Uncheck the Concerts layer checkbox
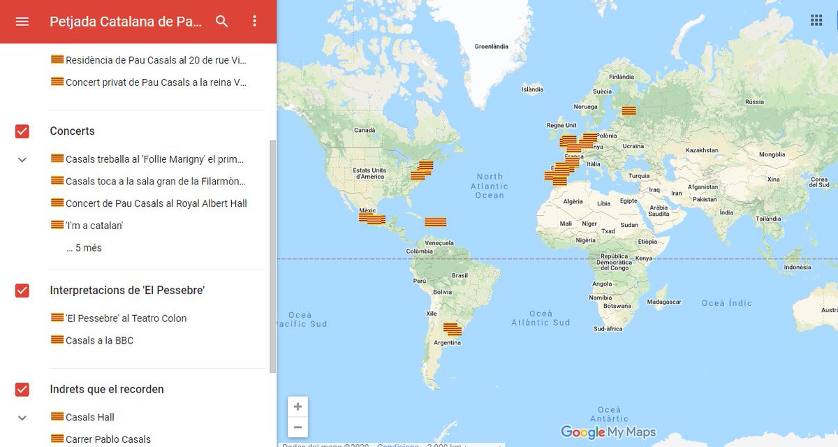Image resolution: width=838 pixels, height=447 pixels. pyautogui.click(x=21, y=131)
